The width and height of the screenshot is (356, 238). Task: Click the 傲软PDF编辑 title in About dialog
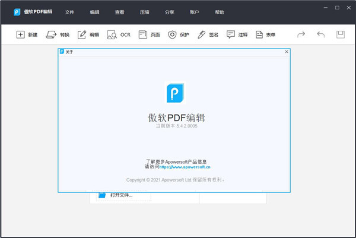pyautogui.click(x=176, y=118)
